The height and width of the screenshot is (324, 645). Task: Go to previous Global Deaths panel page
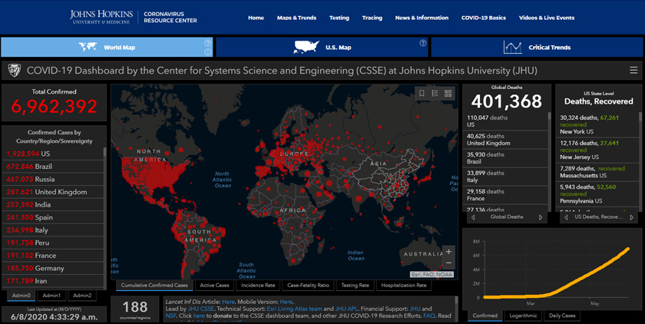point(473,217)
